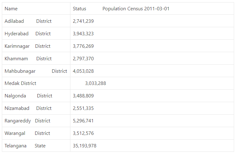Click the population value 2,741,239

83,21
